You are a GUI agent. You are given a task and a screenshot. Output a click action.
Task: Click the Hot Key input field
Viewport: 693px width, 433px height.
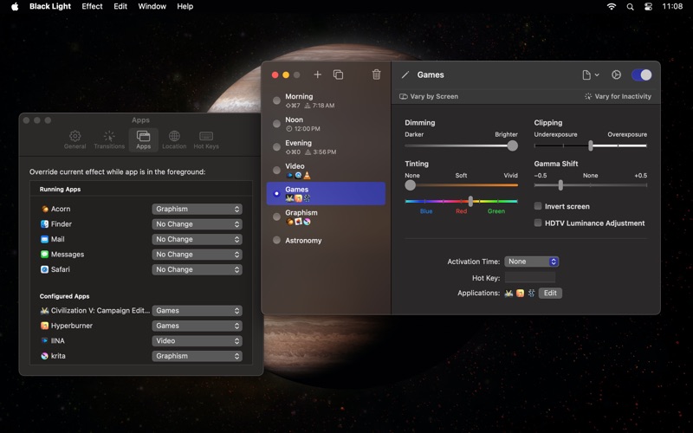[x=530, y=277]
